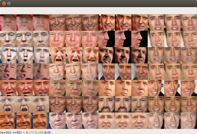Click the blue channel value B:85
This screenshot has height=134, width=197.
(x=47, y=132)
